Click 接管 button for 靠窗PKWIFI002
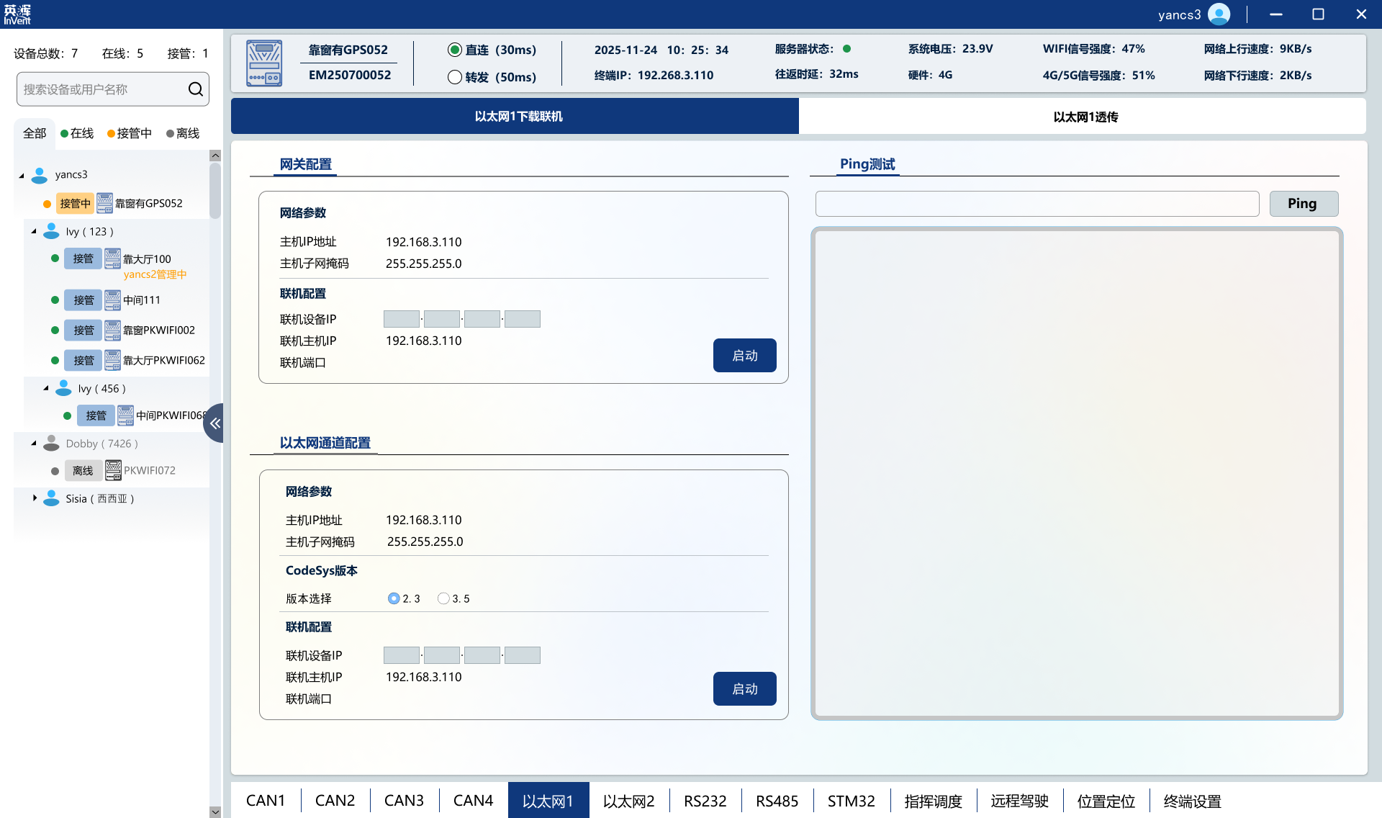The width and height of the screenshot is (1382, 818). pos(83,331)
